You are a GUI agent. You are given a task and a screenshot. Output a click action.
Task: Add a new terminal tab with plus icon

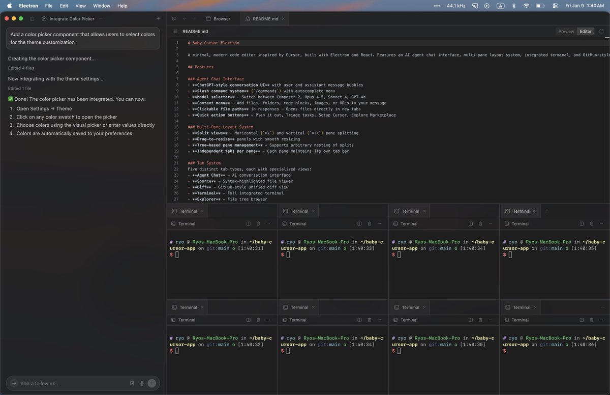tap(547, 211)
